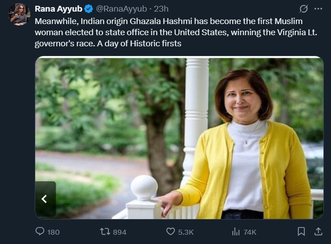
Task: Go to previous image with left arrow
Action: [x=45, y=199]
